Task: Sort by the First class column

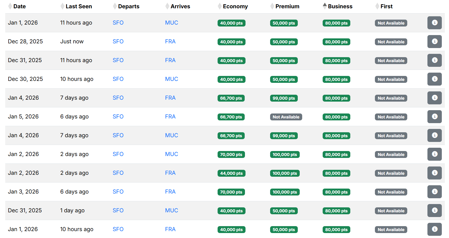Action: click(x=386, y=6)
